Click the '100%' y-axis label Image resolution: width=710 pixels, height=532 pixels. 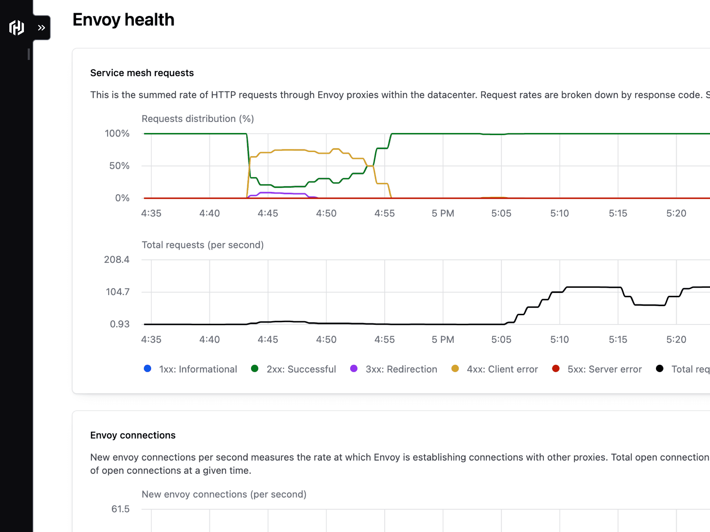(x=117, y=134)
